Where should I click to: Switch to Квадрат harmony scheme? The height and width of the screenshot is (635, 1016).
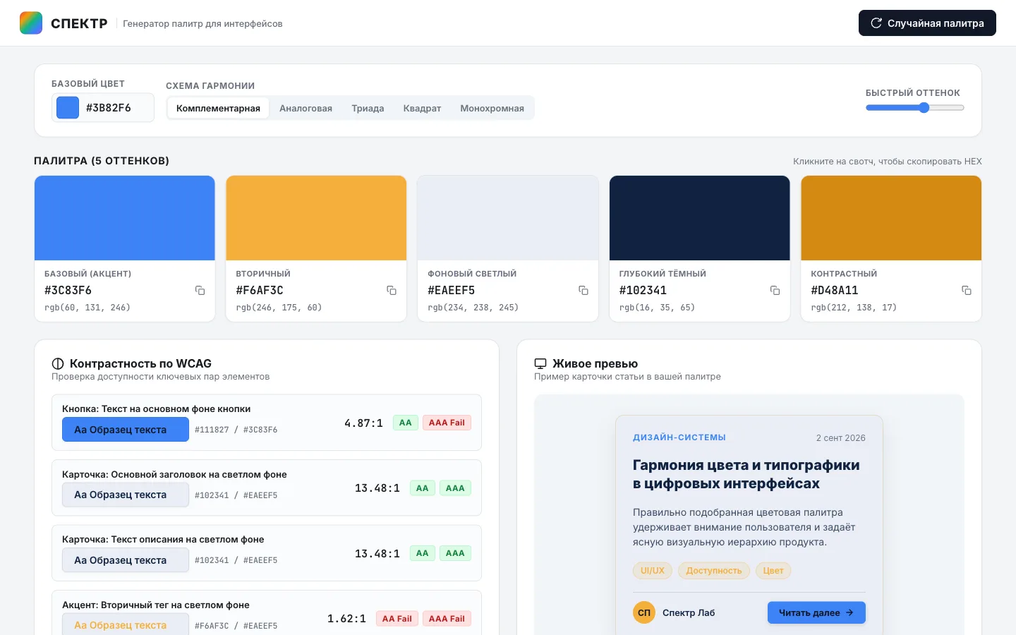tap(422, 108)
